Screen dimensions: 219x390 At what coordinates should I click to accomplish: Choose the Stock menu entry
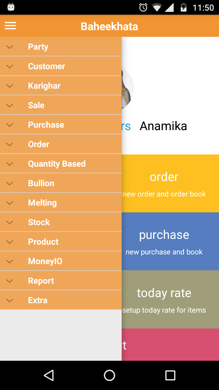tap(39, 222)
